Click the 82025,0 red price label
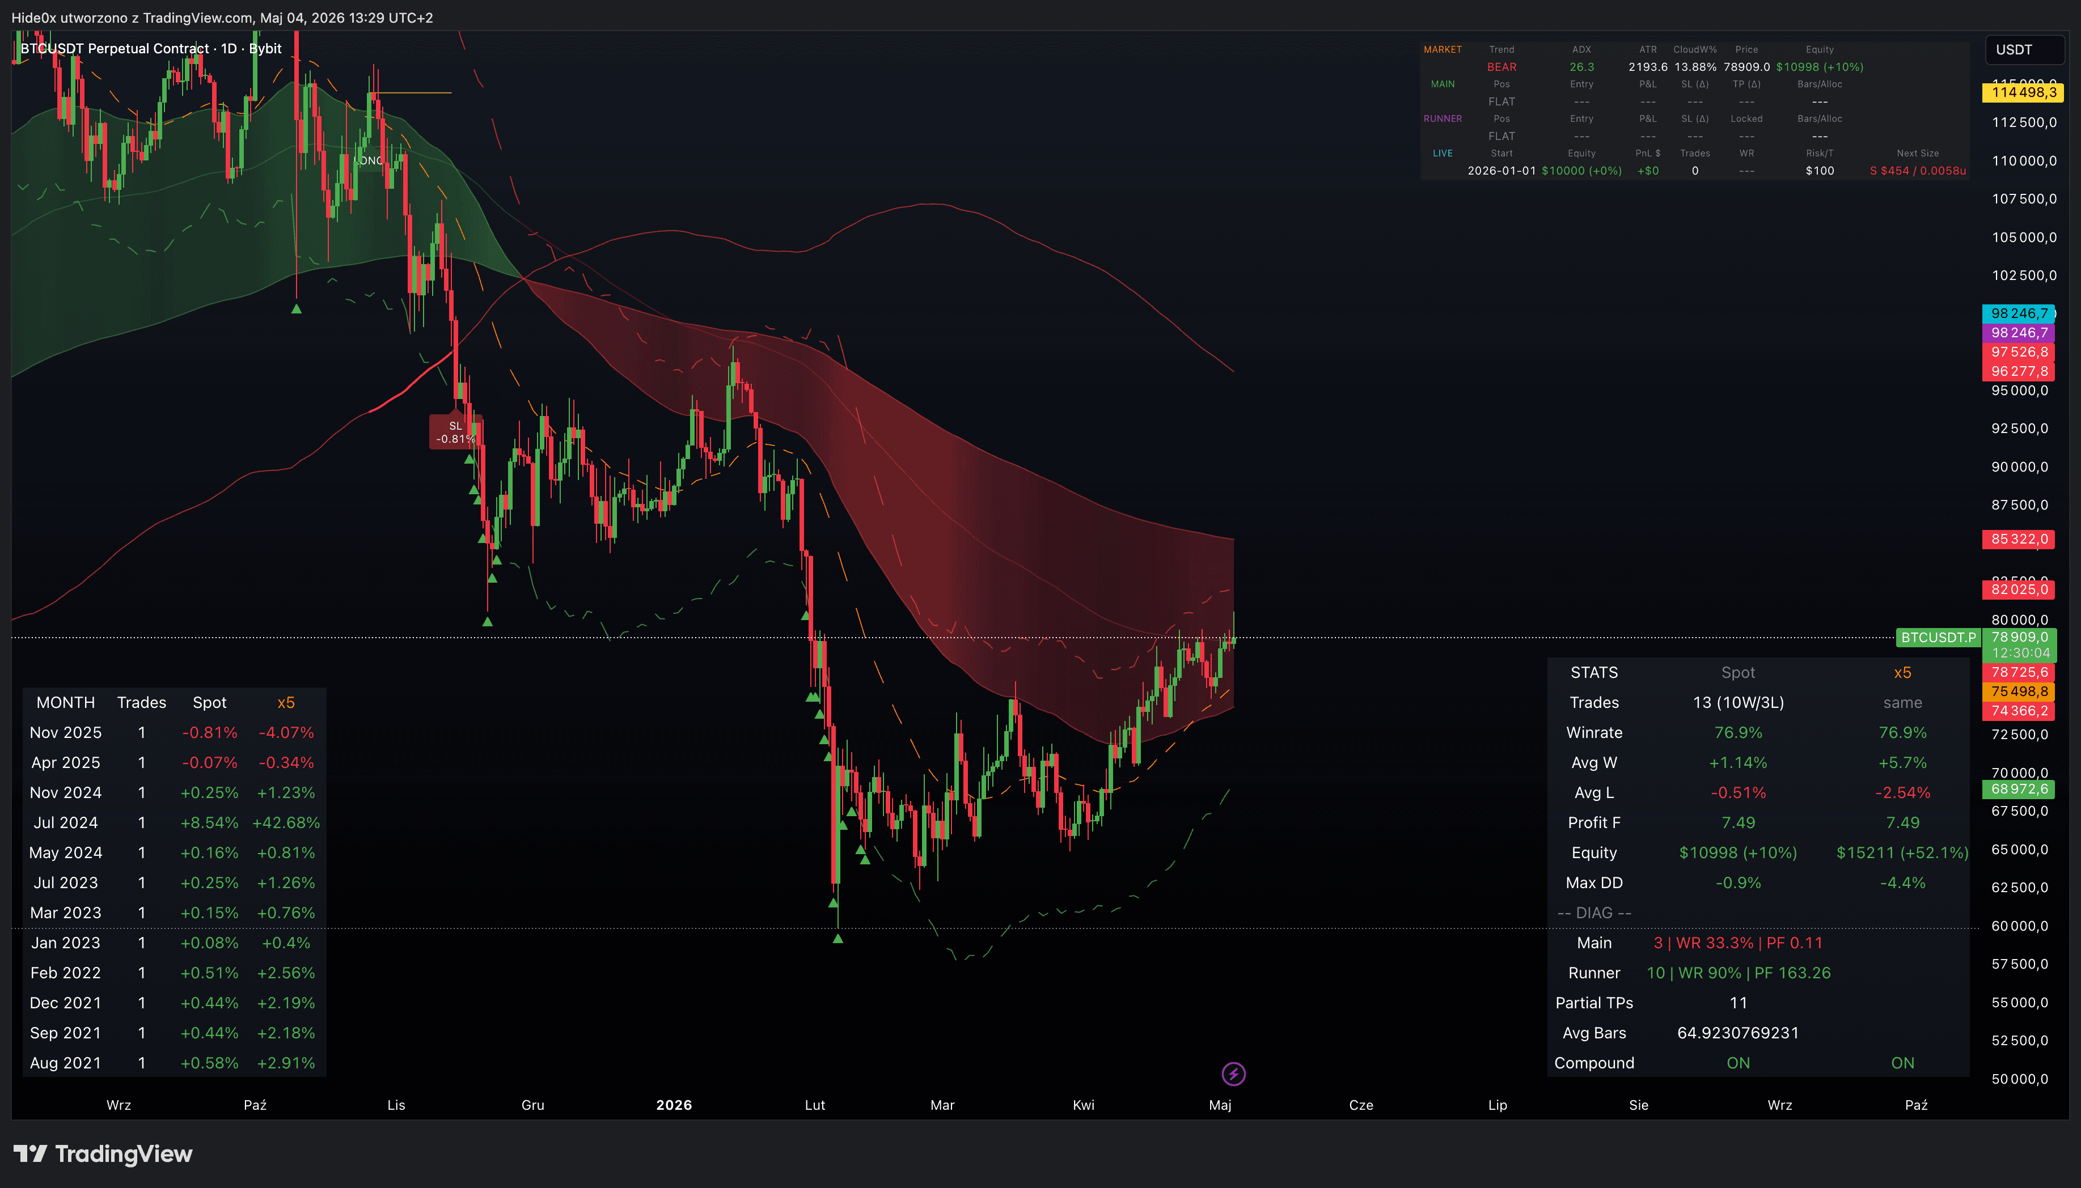This screenshot has width=2081, height=1188. (x=2018, y=589)
